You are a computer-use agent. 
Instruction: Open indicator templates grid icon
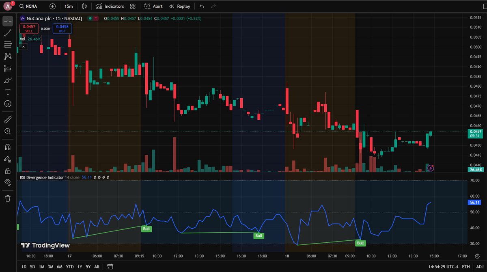click(133, 6)
